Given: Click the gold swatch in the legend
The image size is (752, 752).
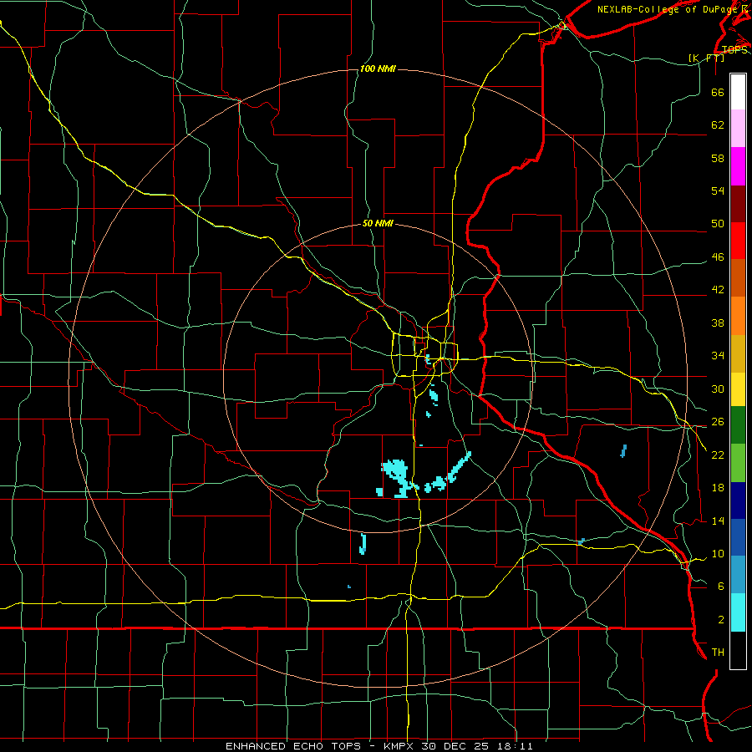Looking at the screenshot, I should (738, 354).
